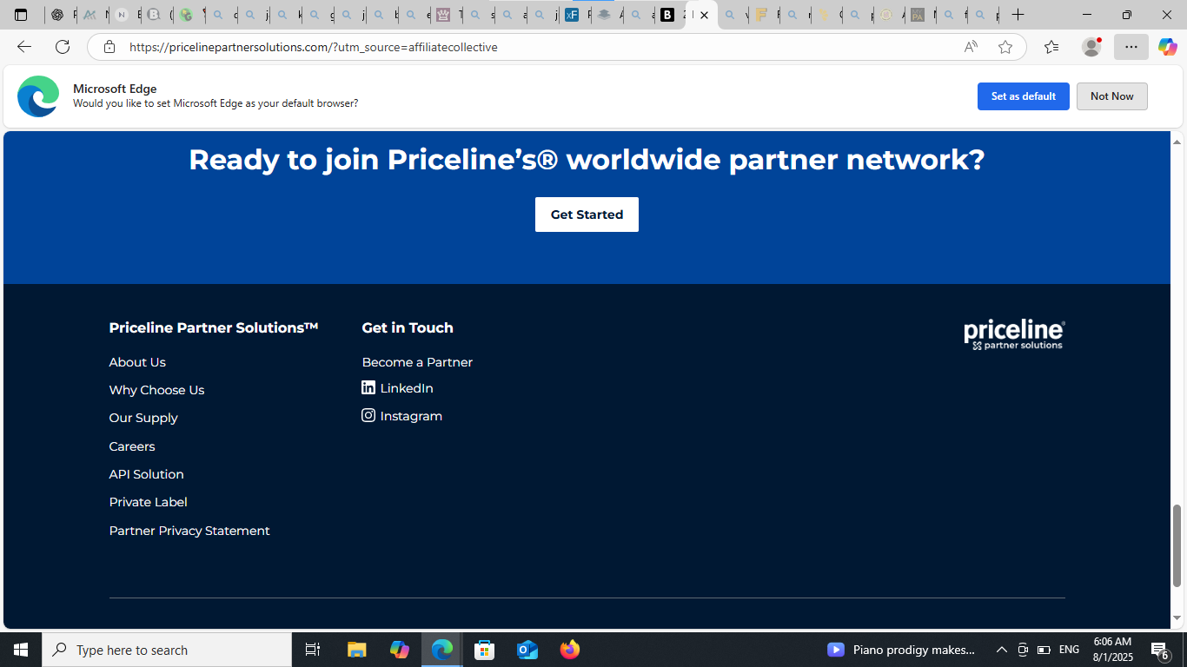This screenshot has height=667, width=1187.
Task: Open the read aloud icon in address bar
Action: (x=971, y=47)
